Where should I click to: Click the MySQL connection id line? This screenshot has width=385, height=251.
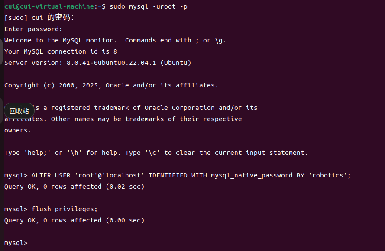click(x=61, y=51)
